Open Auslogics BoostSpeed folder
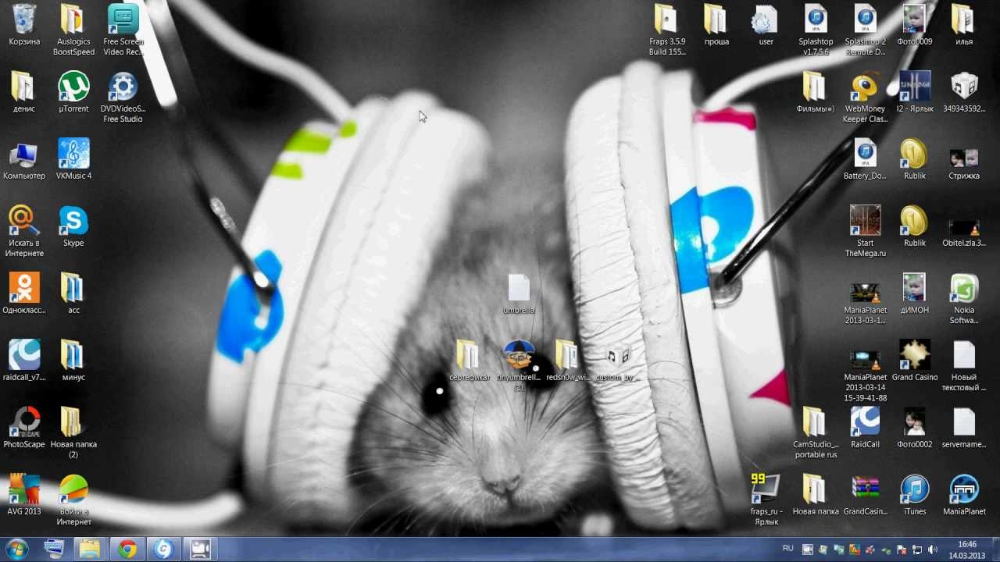The width and height of the screenshot is (1000, 562). click(73, 30)
